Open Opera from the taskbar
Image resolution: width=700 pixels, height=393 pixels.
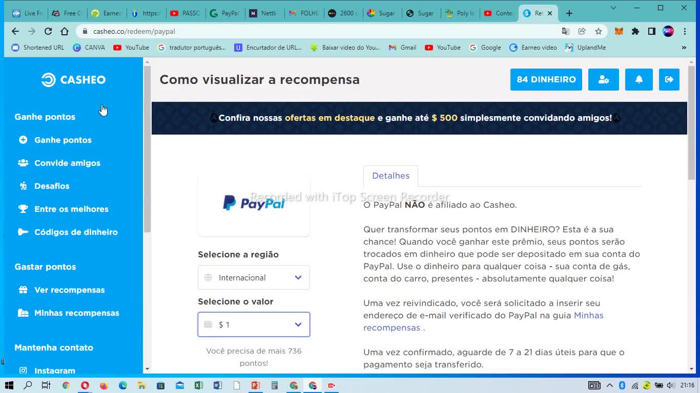[x=85, y=385]
